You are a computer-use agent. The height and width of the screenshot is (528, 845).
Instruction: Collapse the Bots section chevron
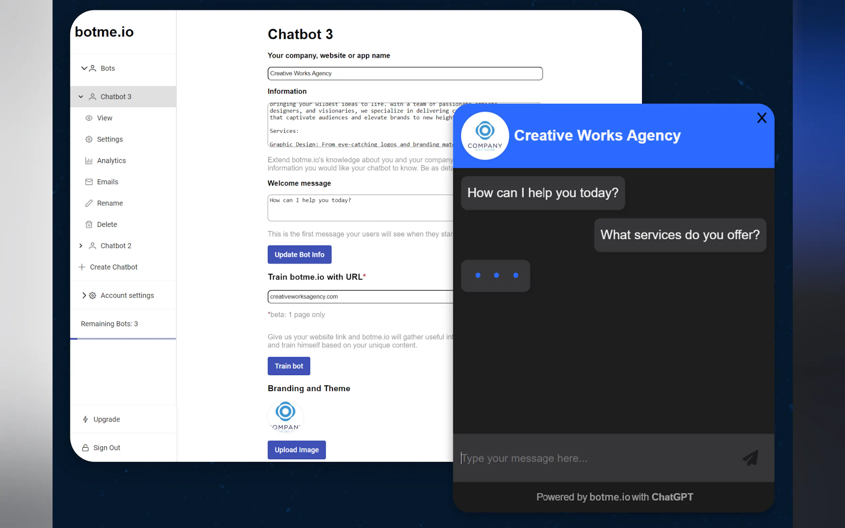coord(84,68)
